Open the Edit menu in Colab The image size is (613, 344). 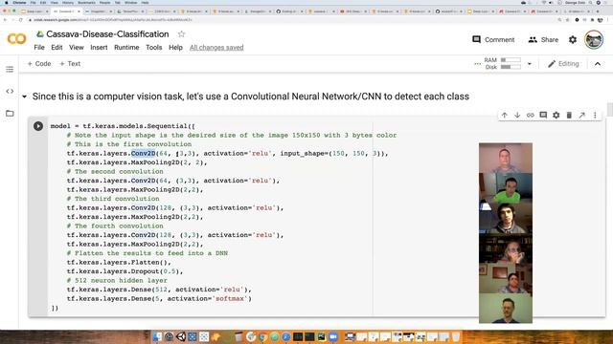57,48
